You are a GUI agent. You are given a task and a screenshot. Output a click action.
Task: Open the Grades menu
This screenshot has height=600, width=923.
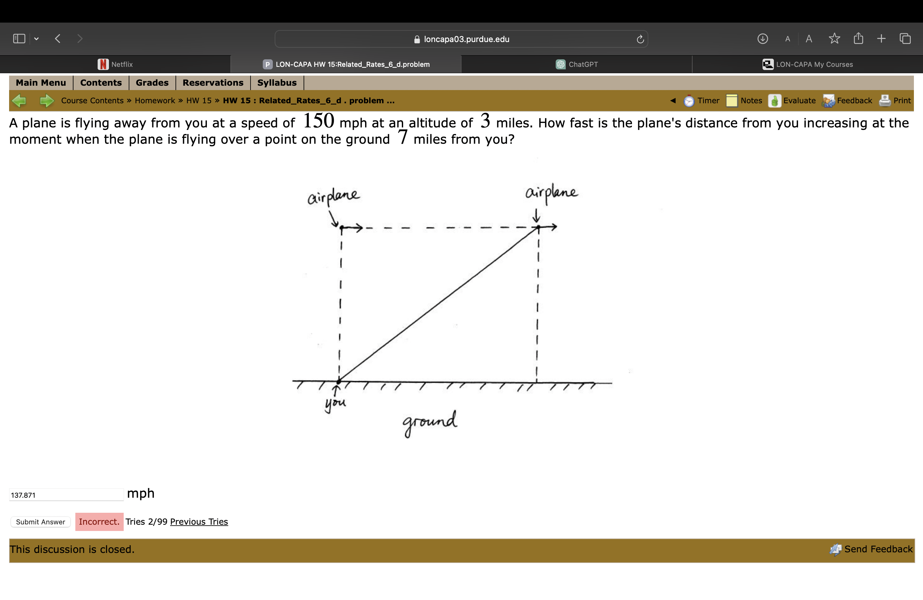[x=152, y=83]
